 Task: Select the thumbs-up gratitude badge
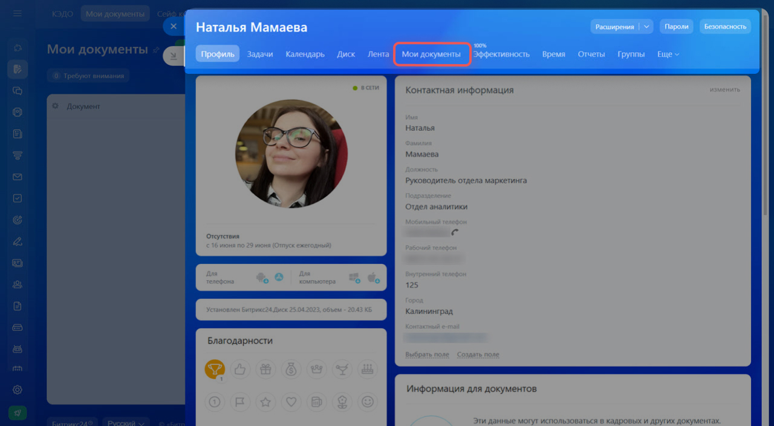239,369
